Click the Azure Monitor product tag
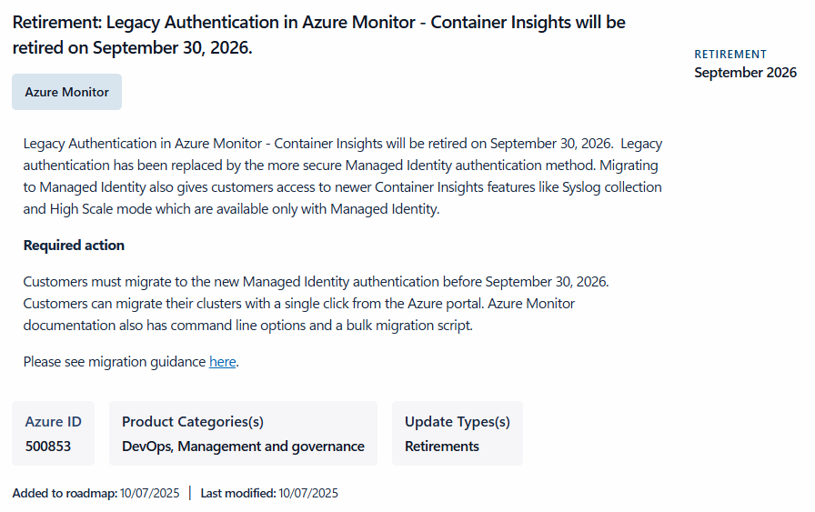 pos(67,92)
